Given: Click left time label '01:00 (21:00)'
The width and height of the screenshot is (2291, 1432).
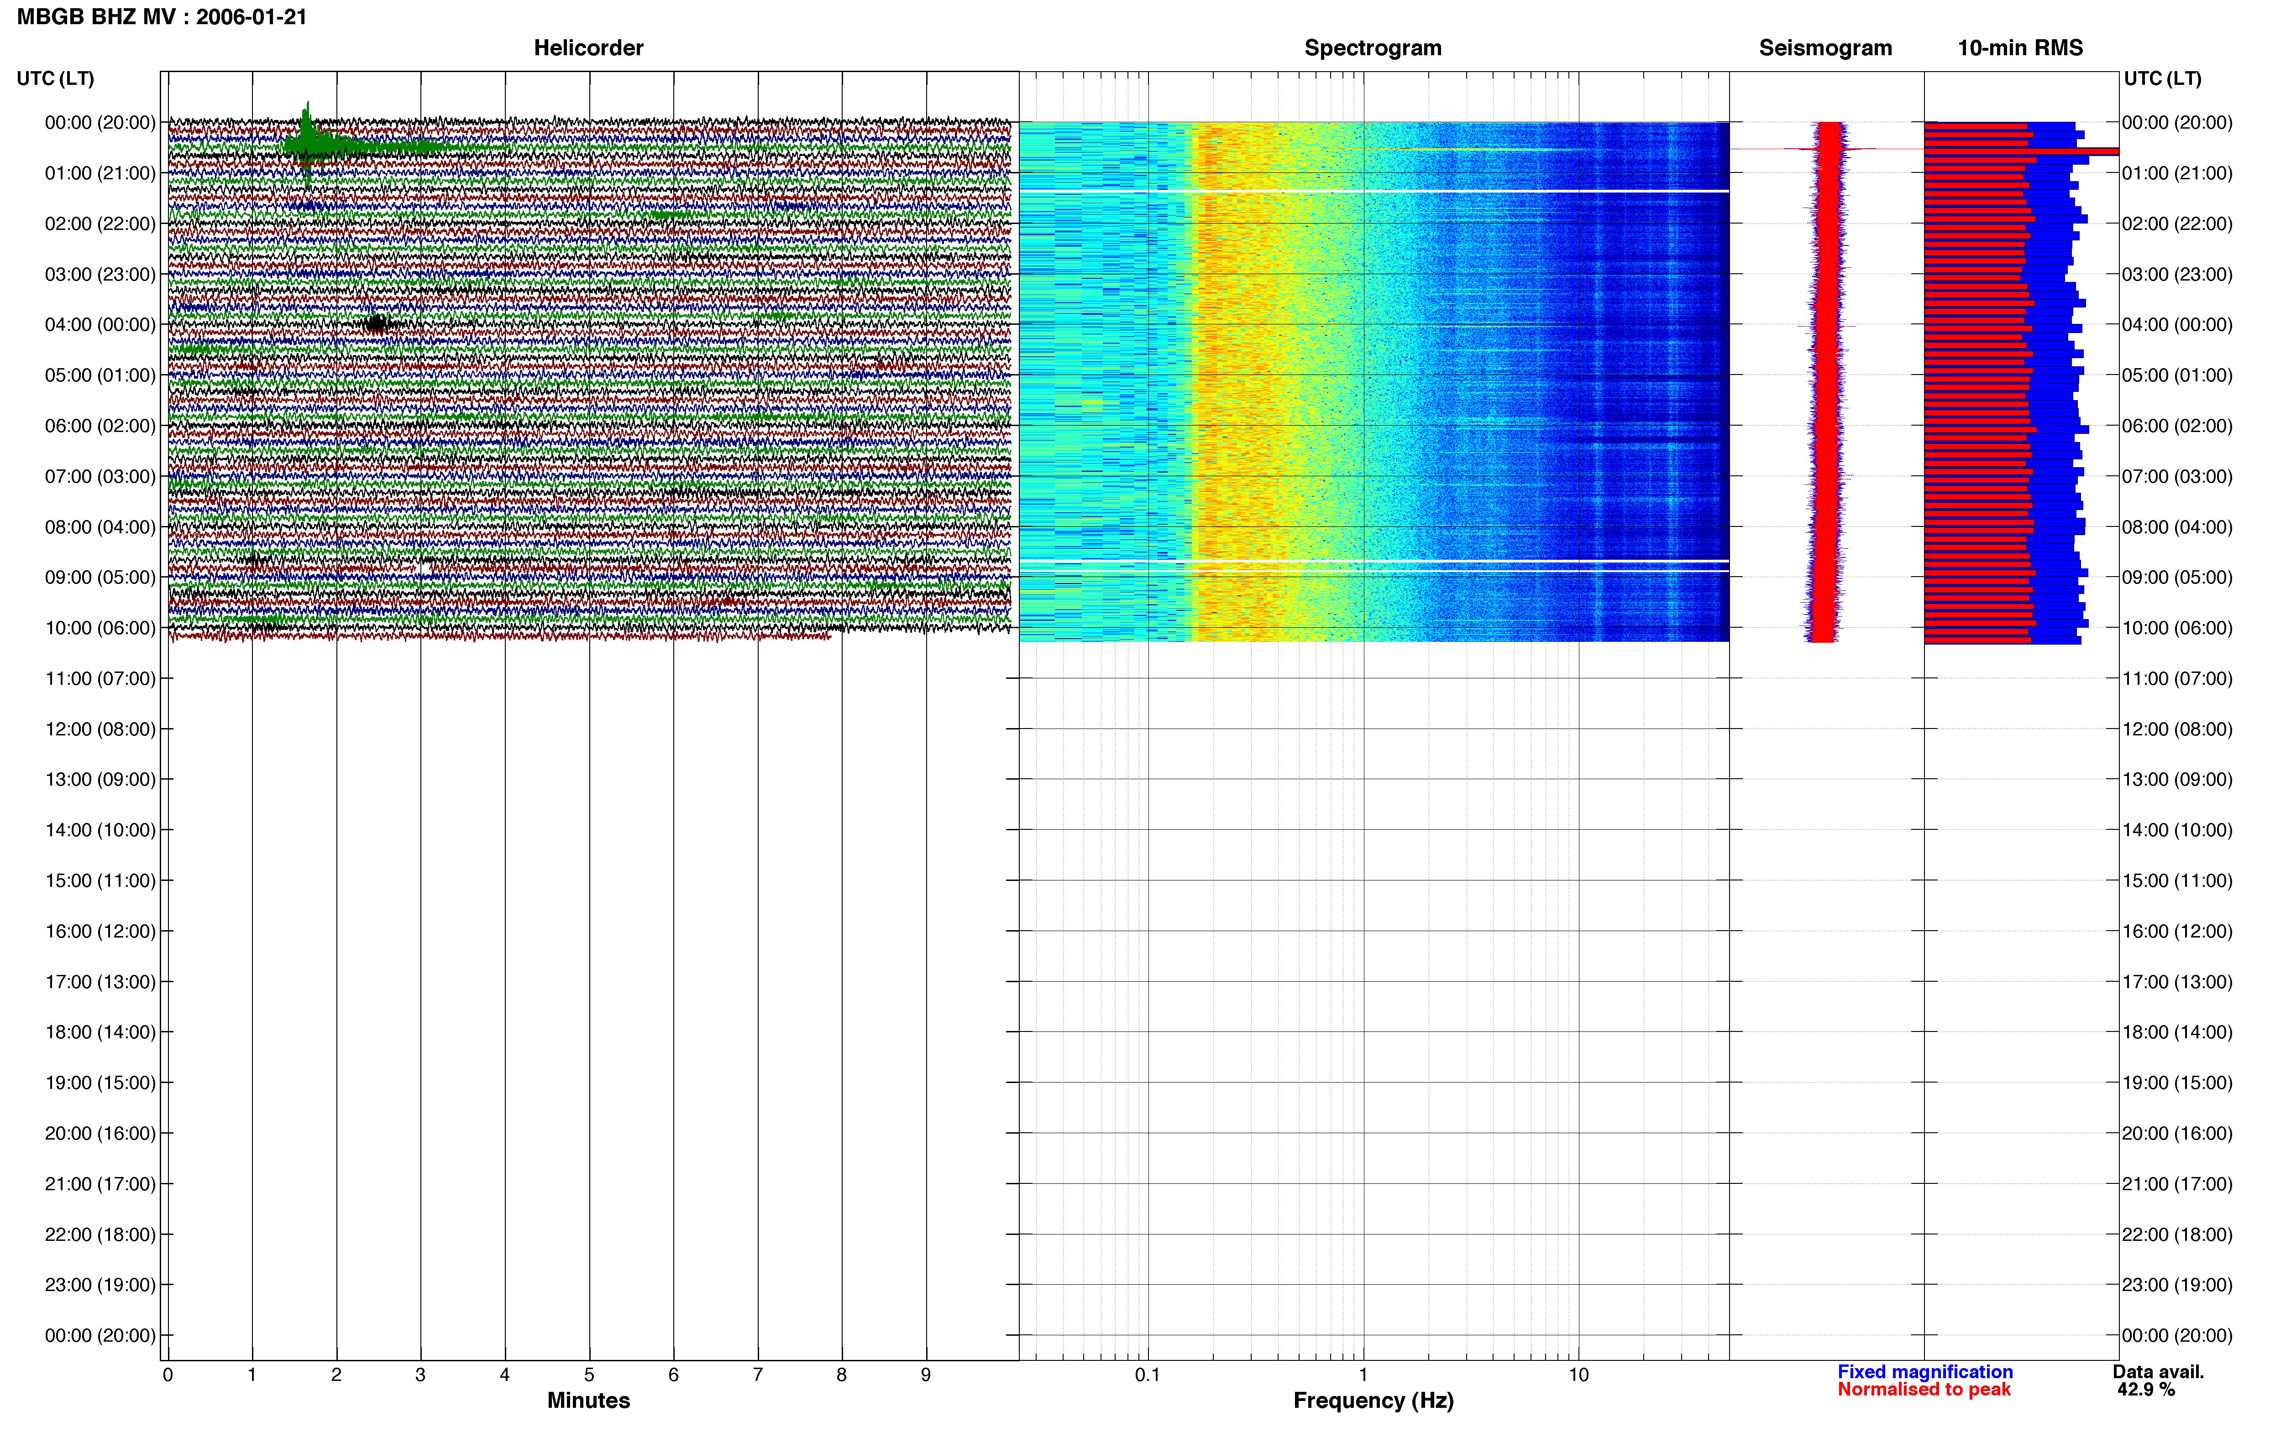Looking at the screenshot, I should (100, 173).
